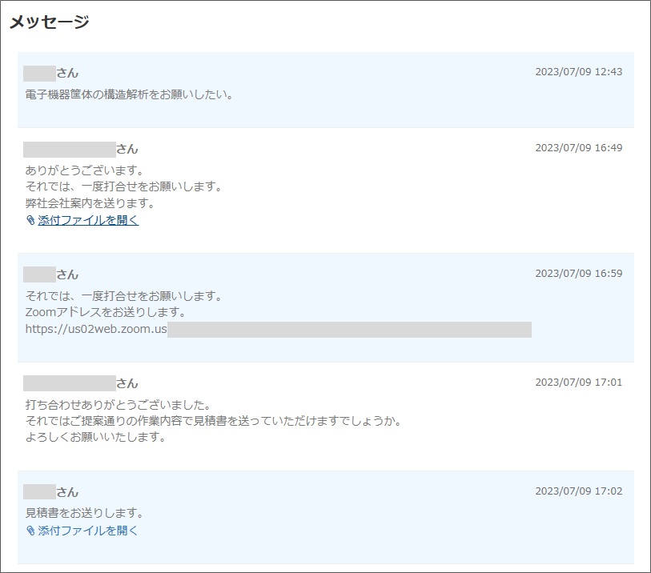Select the message requesting 構造解析 analysis

[320, 88]
